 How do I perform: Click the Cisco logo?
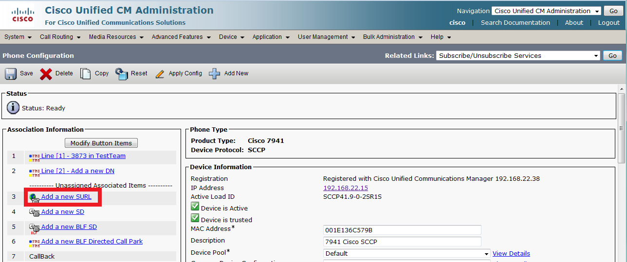coord(22,15)
